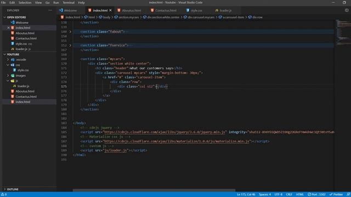Screen dimensions: 351x197
Task: Close index.html in Open Editors
Action: point(8,28)
